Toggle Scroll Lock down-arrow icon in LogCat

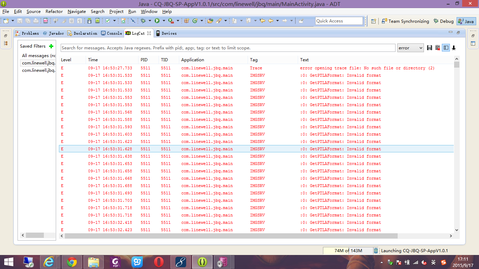tap(454, 48)
